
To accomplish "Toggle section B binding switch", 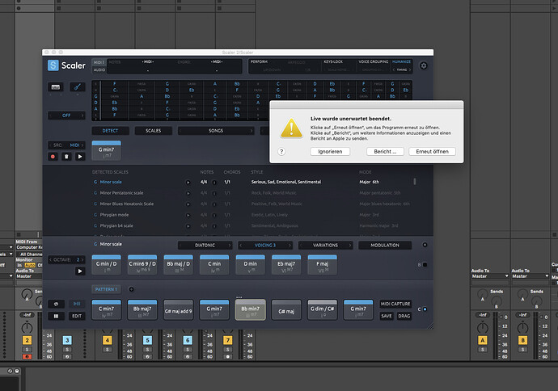I will (425, 265).
